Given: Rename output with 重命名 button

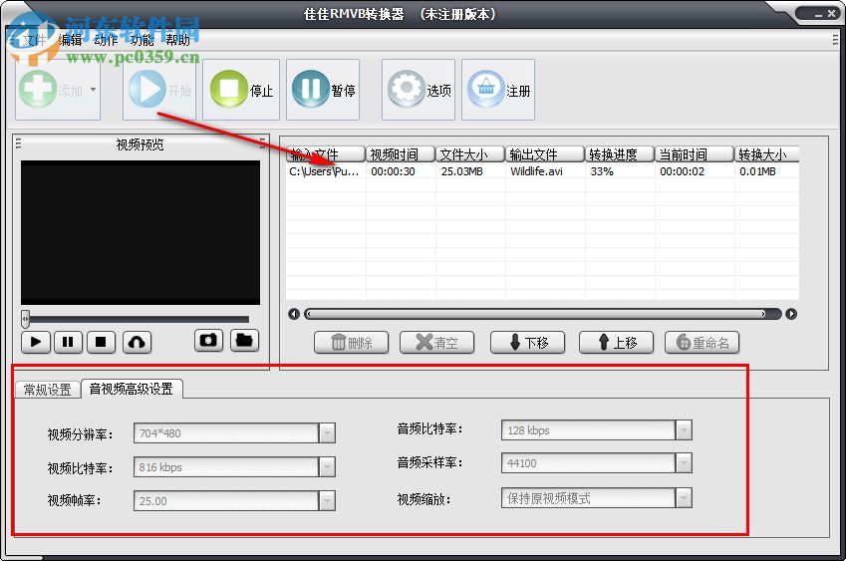Looking at the screenshot, I should click(x=702, y=343).
